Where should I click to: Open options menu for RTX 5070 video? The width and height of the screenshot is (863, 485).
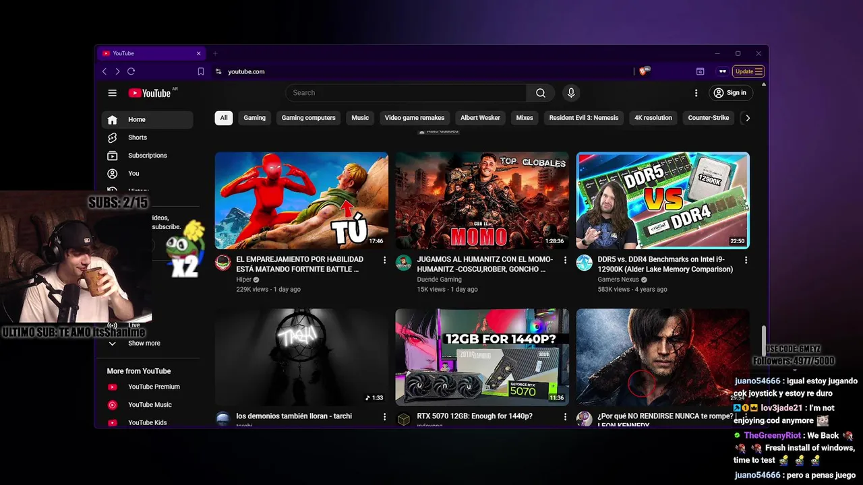click(565, 417)
